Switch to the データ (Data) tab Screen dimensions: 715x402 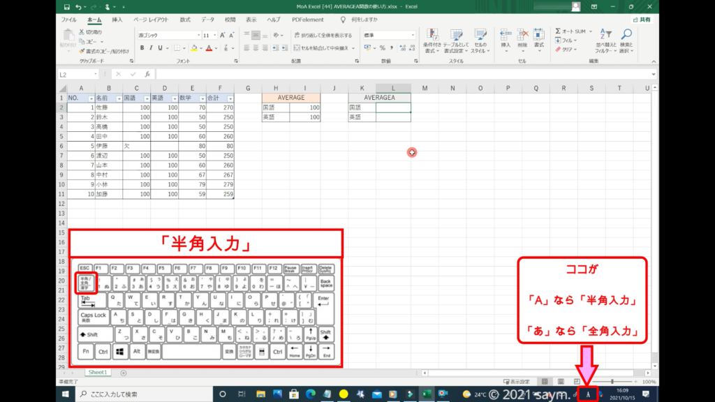click(x=208, y=20)
